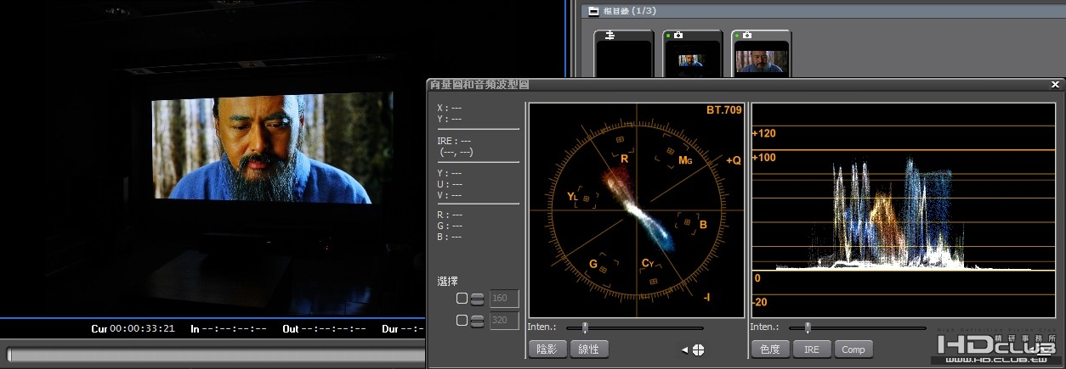Click the 線性 button under the vectorscope

589,349
